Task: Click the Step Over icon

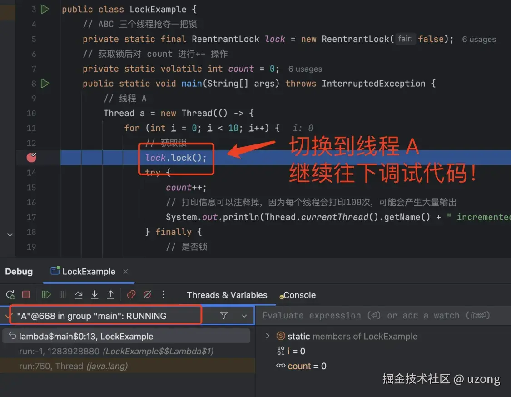Action: tap(79, 295)
